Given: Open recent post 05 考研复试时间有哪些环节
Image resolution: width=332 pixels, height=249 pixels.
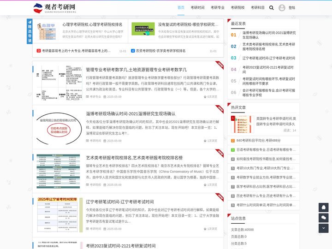Looking at the screenshot, I should (x=269, y=81).
